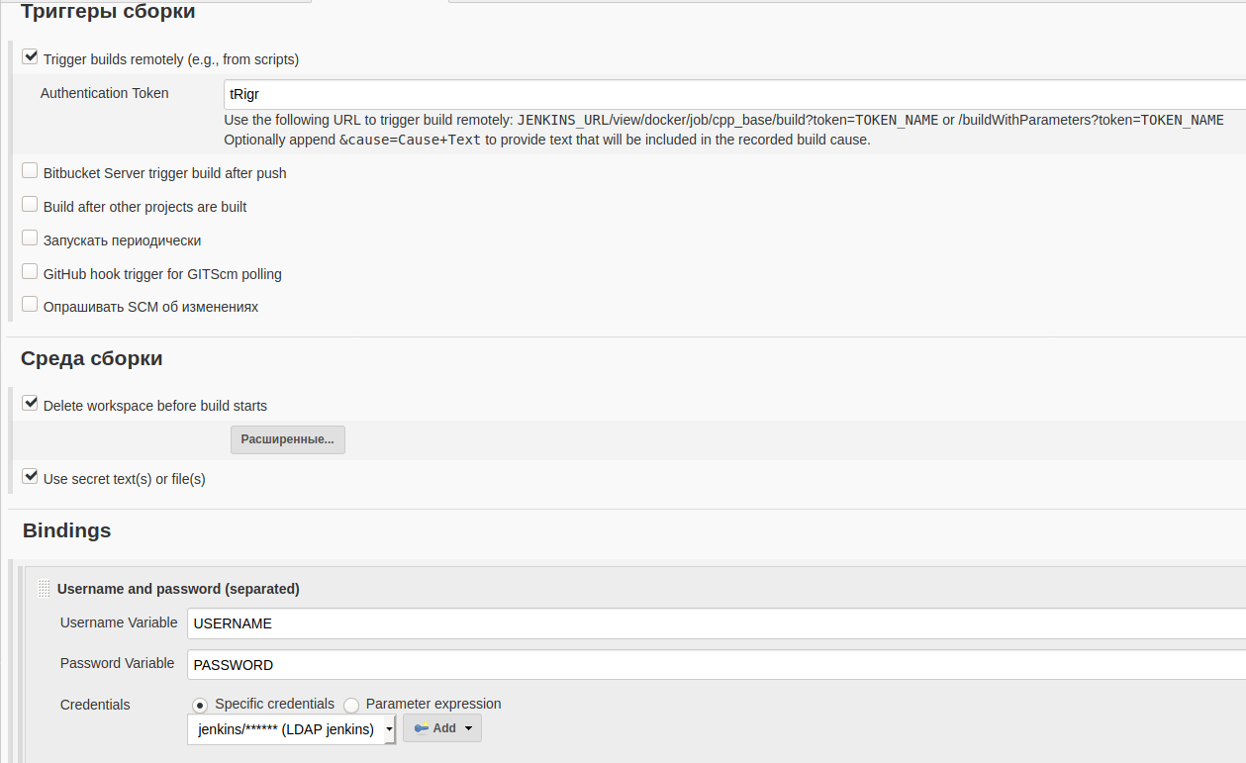The width and height of the screenshot is (1246, 763).
Task: Check Build after other projects are built
Action: pos(30,205)
